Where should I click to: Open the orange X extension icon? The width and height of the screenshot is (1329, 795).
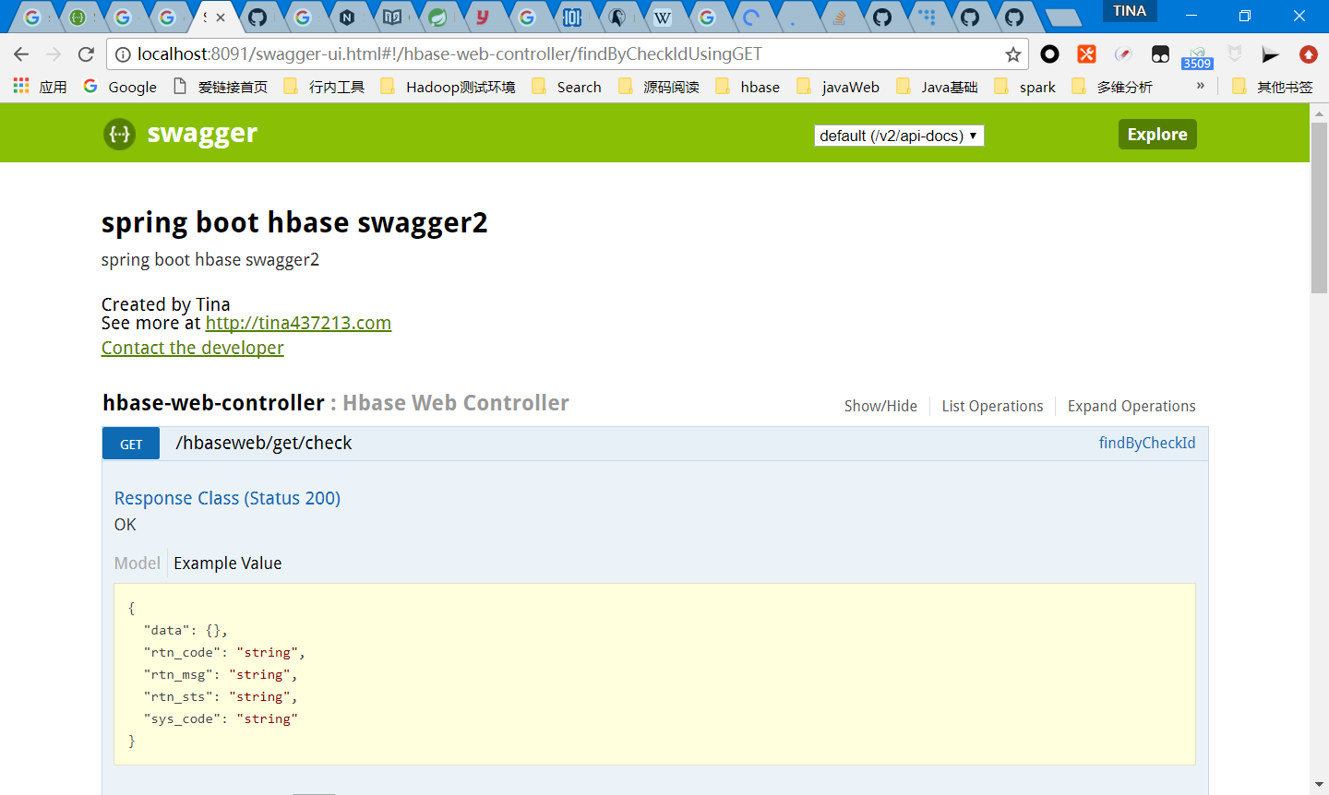point(1086,54)
